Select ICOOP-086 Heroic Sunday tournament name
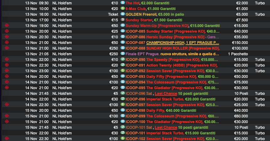 172,37
